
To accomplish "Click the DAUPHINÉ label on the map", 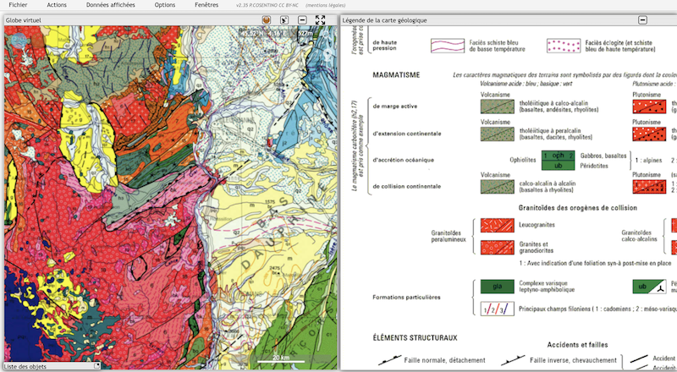I will (x=285, y=229).
